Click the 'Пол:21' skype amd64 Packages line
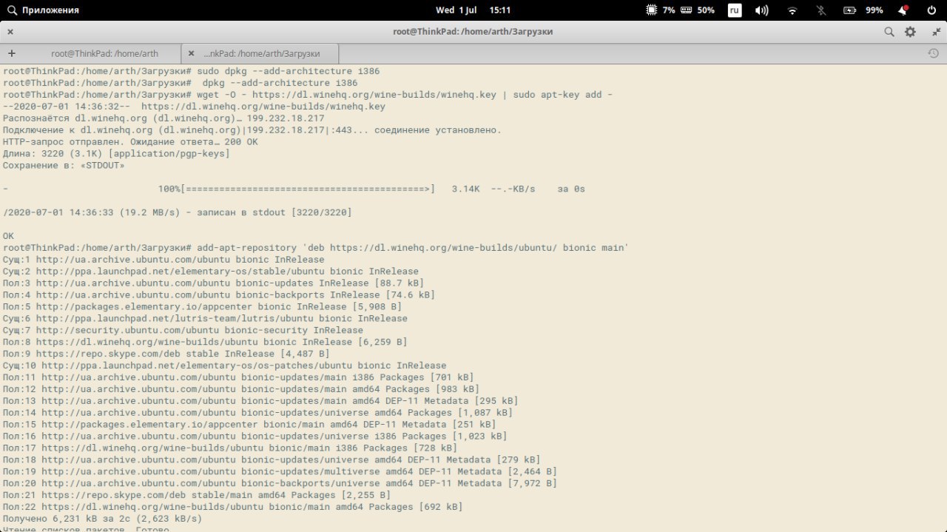Image resolution: width=947 pixels, height=532 pixels. tap(197, 495)
